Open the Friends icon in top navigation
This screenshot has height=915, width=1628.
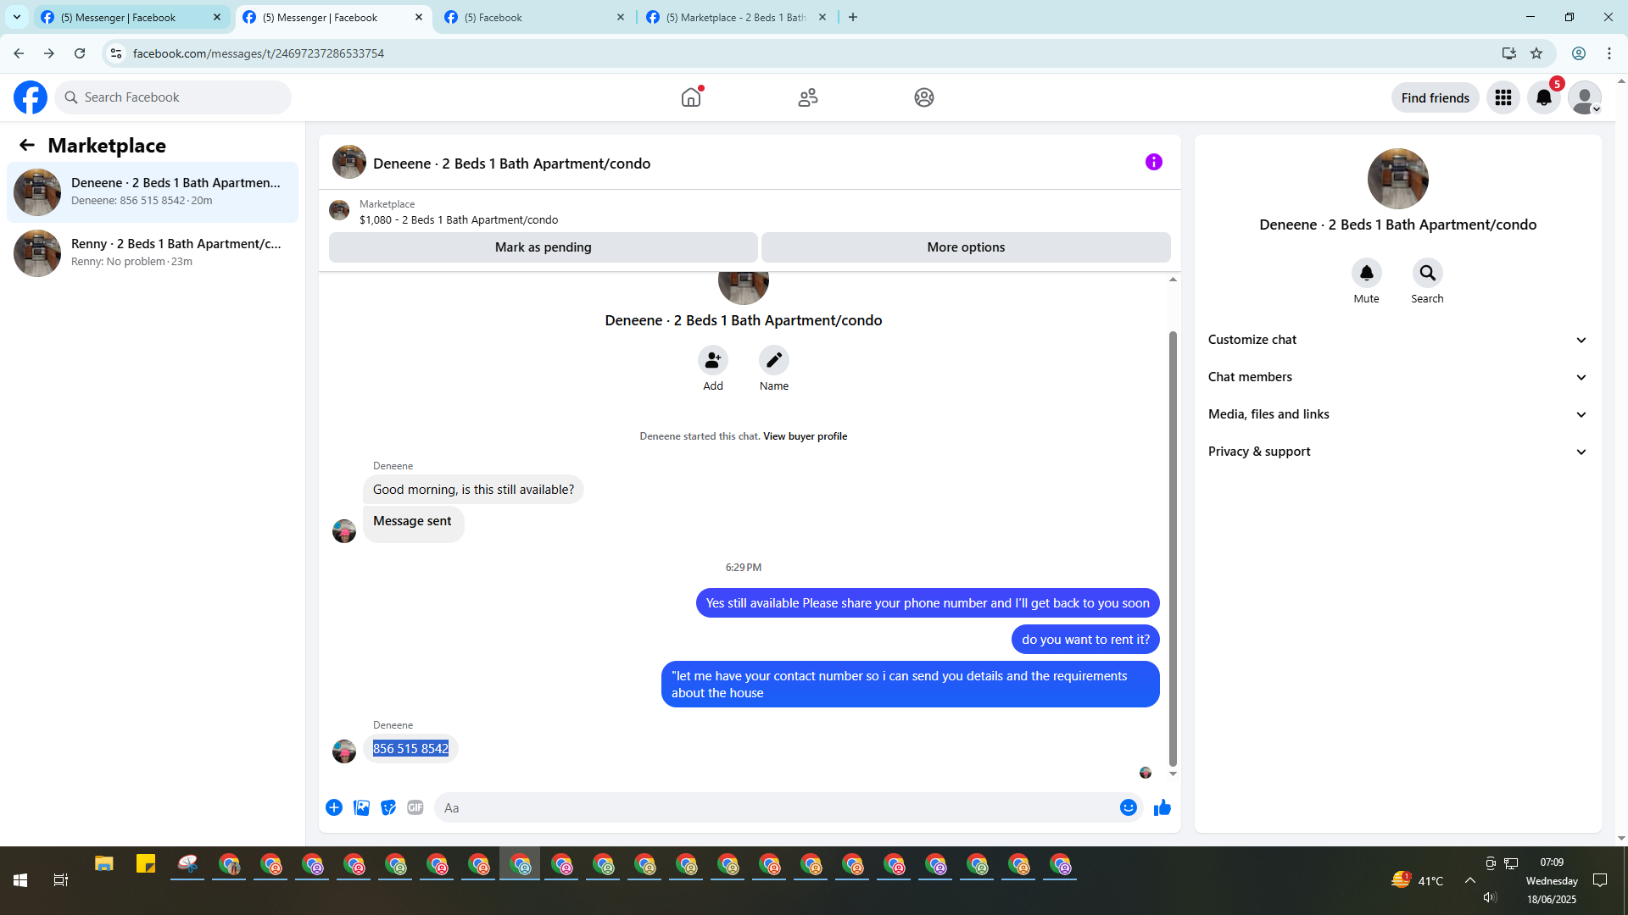pyautogui.click(x=808, y=97)
